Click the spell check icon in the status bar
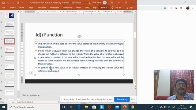 point(13,102)
